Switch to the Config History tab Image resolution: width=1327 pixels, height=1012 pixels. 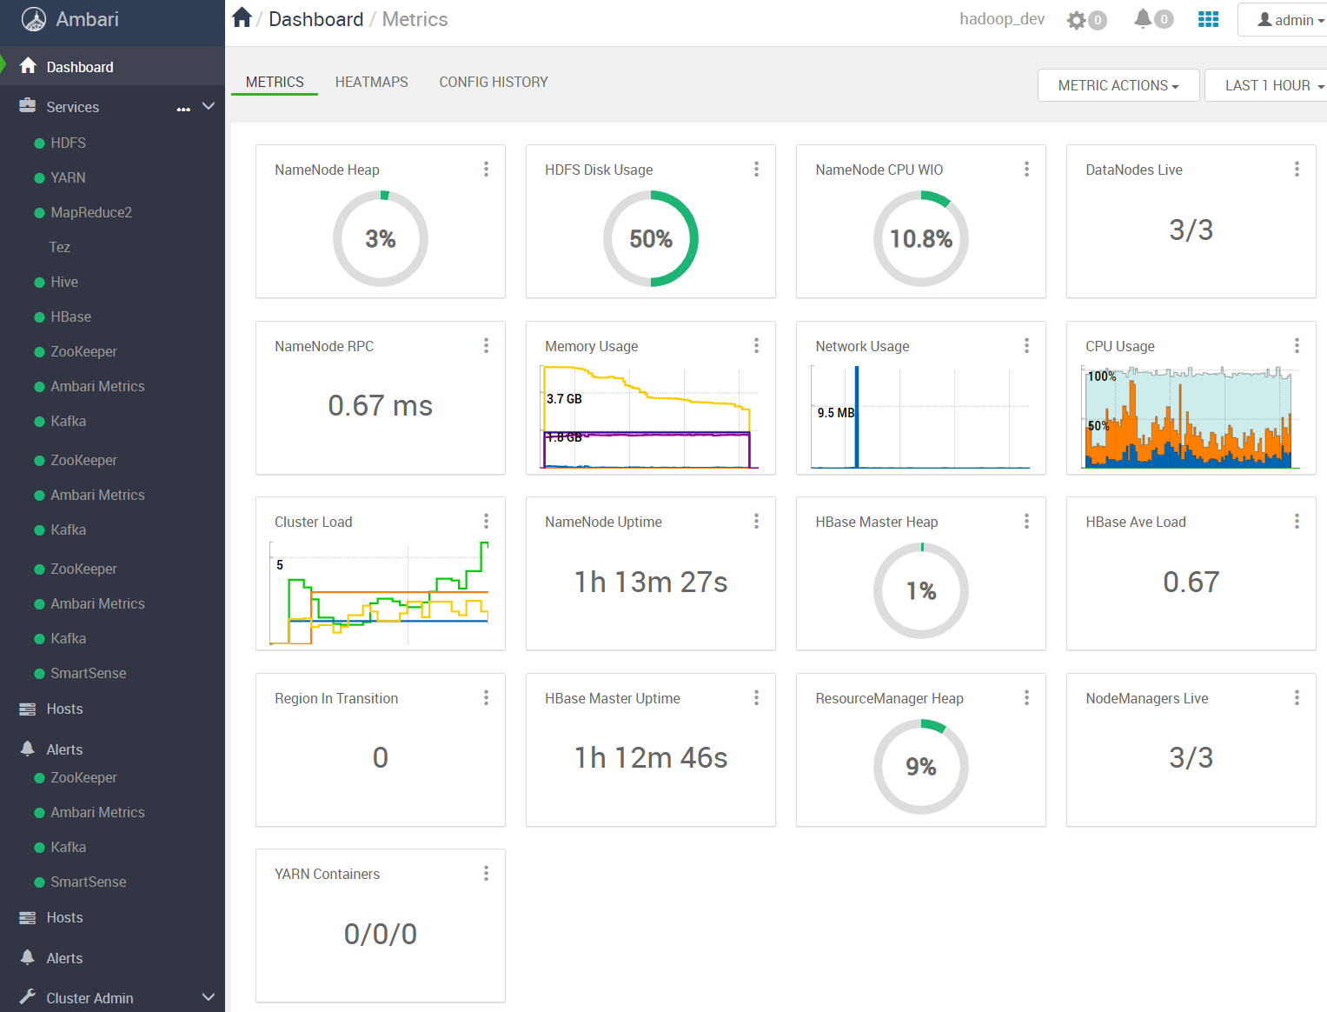pos(494,82)
